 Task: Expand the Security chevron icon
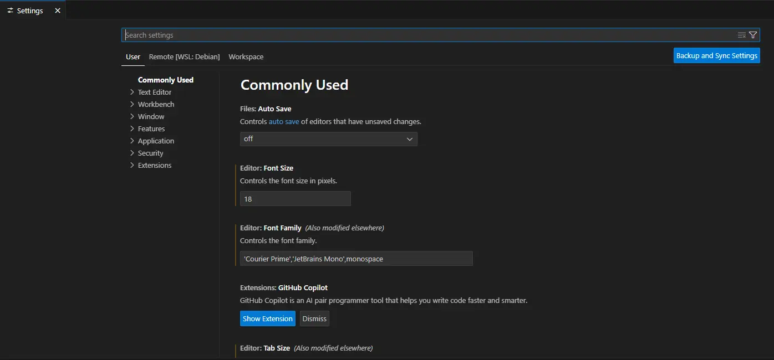pos(132,153)
